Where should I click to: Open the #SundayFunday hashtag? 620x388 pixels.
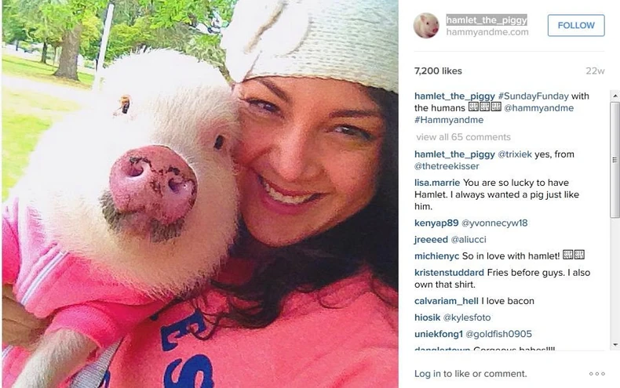[x=534, y=96]
